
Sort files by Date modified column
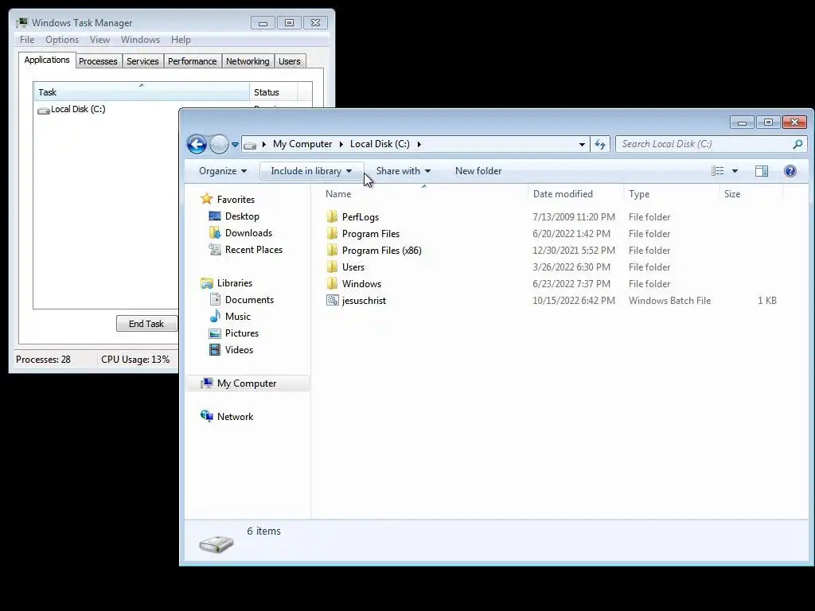pyautogui.click(x=575, y=194)
